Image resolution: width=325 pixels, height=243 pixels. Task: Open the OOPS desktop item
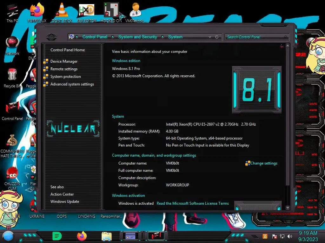tap(62, 216)
